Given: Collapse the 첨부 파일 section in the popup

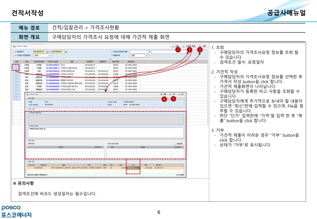Looking at the screenshot, I should (x=28, y=140).
